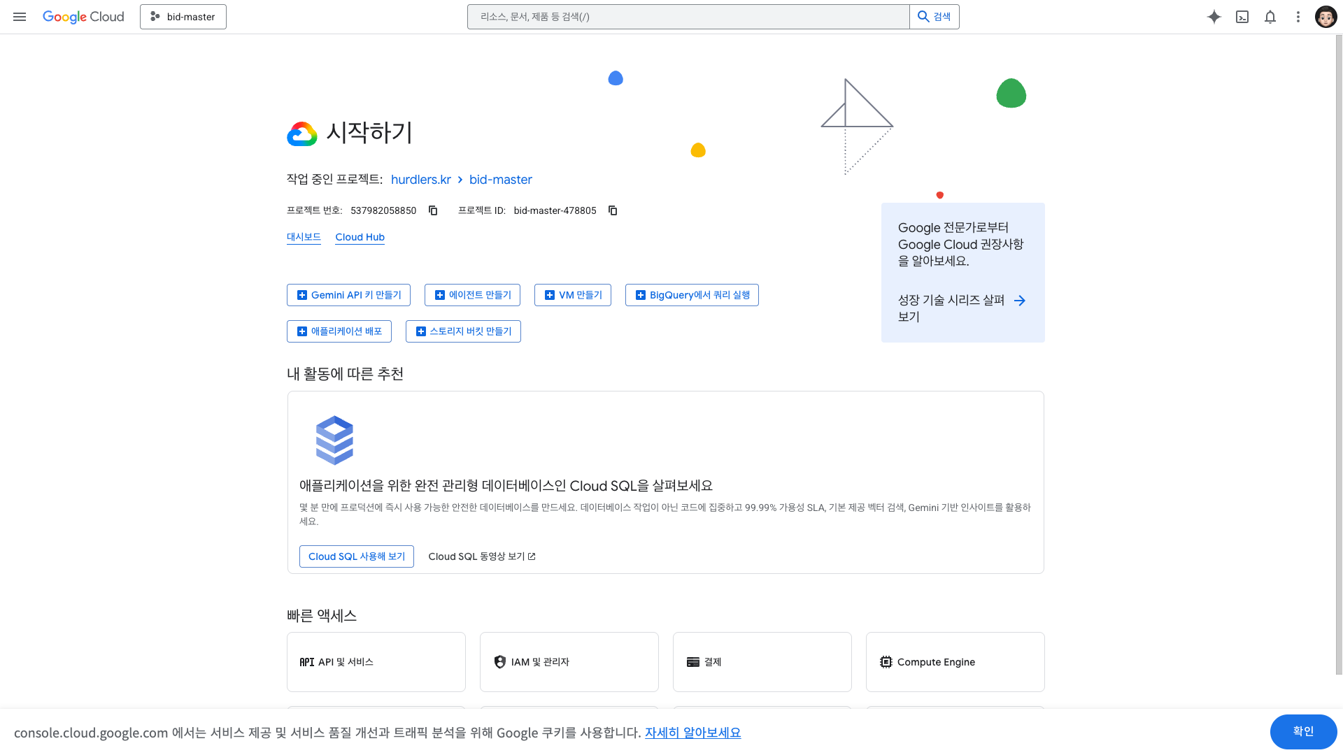Viewport: 1343px width, 755px height.
Task: Open the Compute Engine quick access card
Action: [x=955, y=662]
